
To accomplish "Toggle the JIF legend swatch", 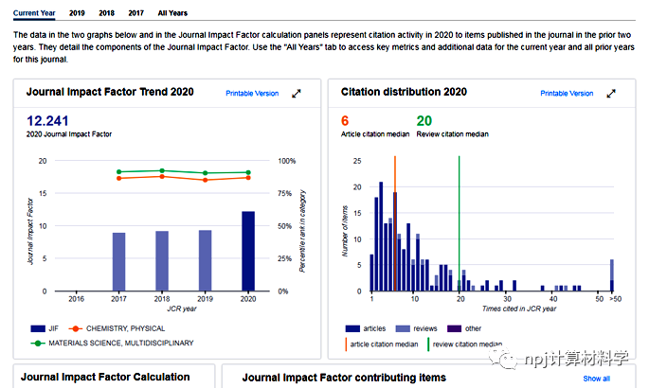I will click(x=39, y=327).
